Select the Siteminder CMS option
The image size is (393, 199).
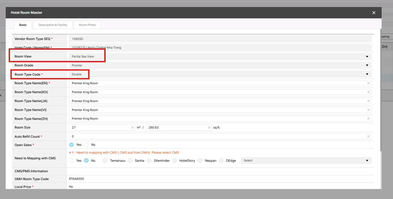point(149,160)
